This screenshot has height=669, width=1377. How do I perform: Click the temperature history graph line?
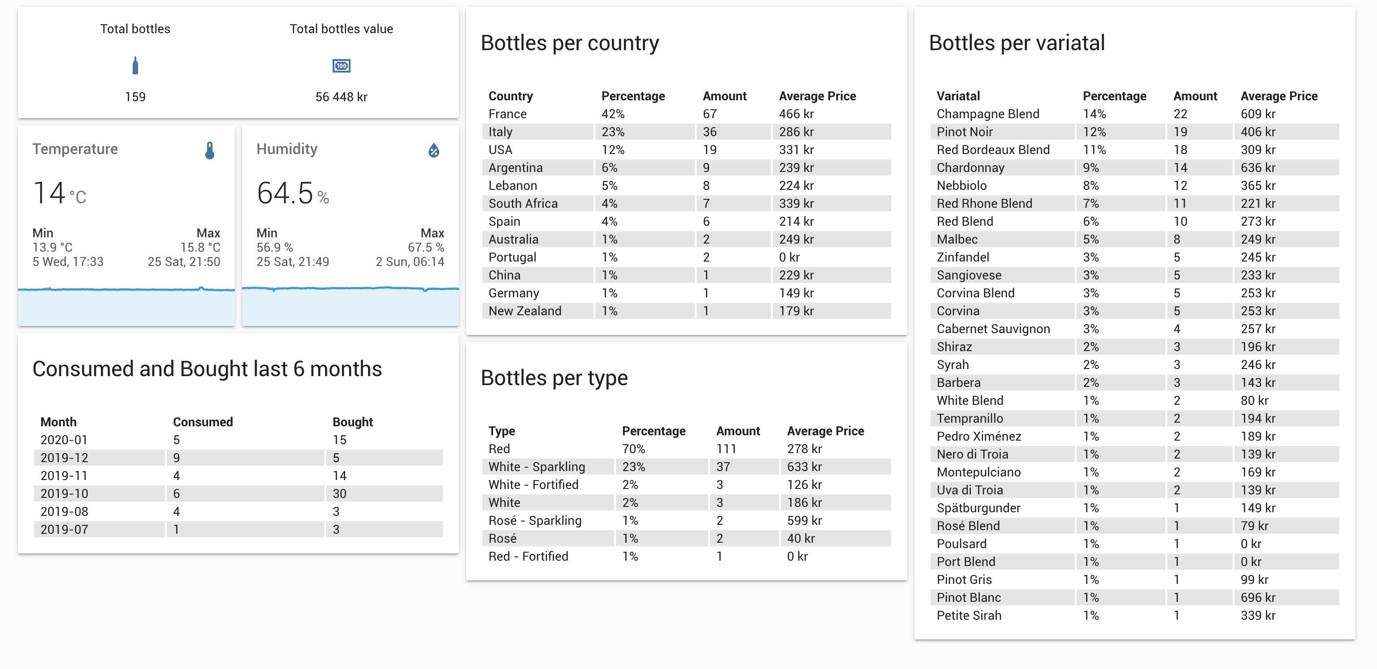pos(126,289)
